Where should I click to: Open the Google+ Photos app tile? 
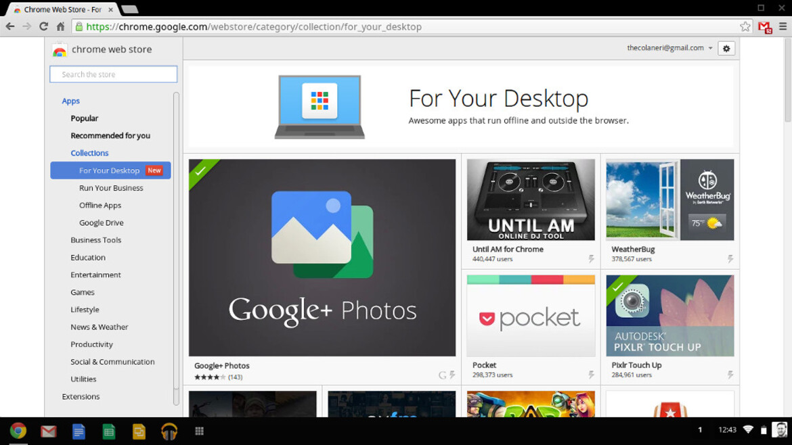[x=322, y=258]
